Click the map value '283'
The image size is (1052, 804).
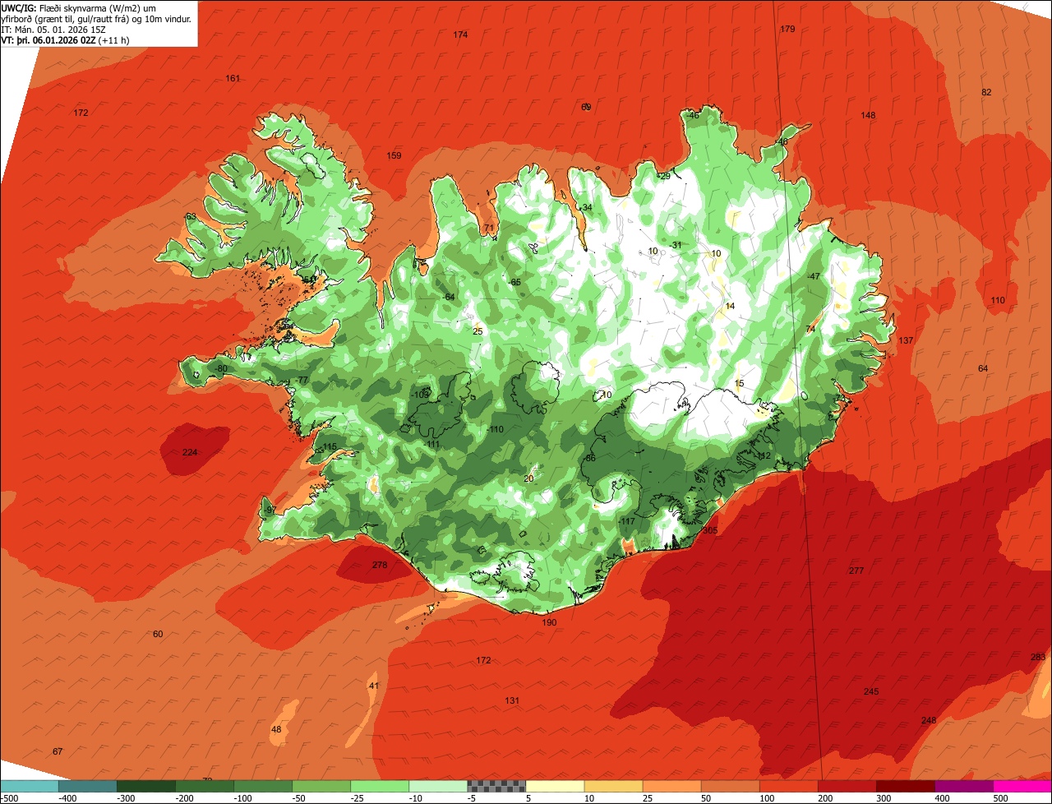(1038, 657)
